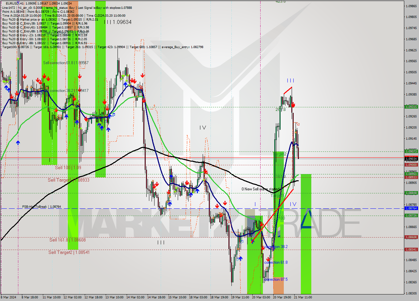Click the blue 1.08764 price tag

point(411,208)
